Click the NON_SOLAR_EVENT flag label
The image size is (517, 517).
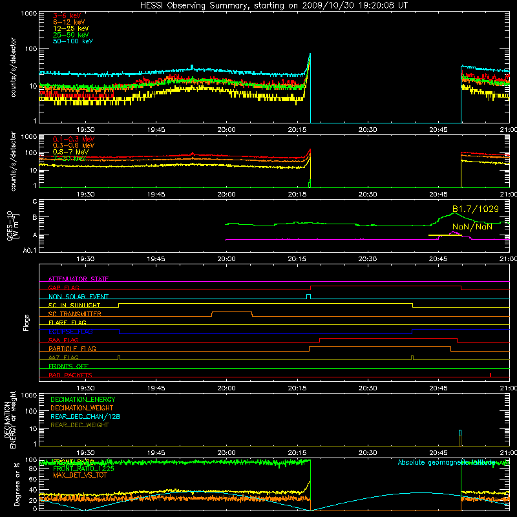click(x=78, y=297)
